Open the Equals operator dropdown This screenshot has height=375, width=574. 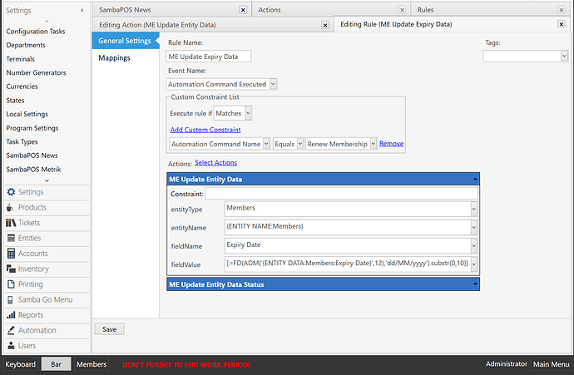point(299,144)
